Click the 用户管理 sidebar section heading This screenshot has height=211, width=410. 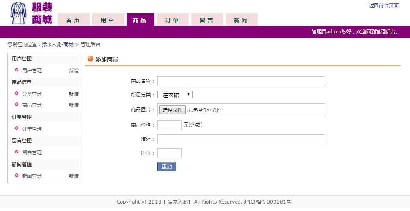[x=22, y=59]
